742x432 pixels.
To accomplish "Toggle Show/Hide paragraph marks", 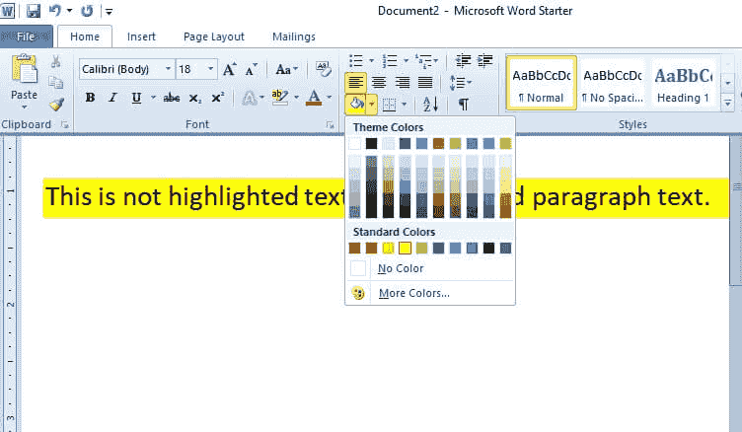I will (464, 105).
